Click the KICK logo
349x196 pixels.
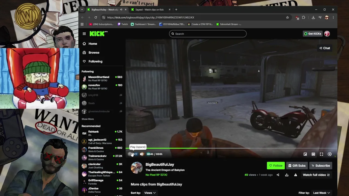[99, 34]
